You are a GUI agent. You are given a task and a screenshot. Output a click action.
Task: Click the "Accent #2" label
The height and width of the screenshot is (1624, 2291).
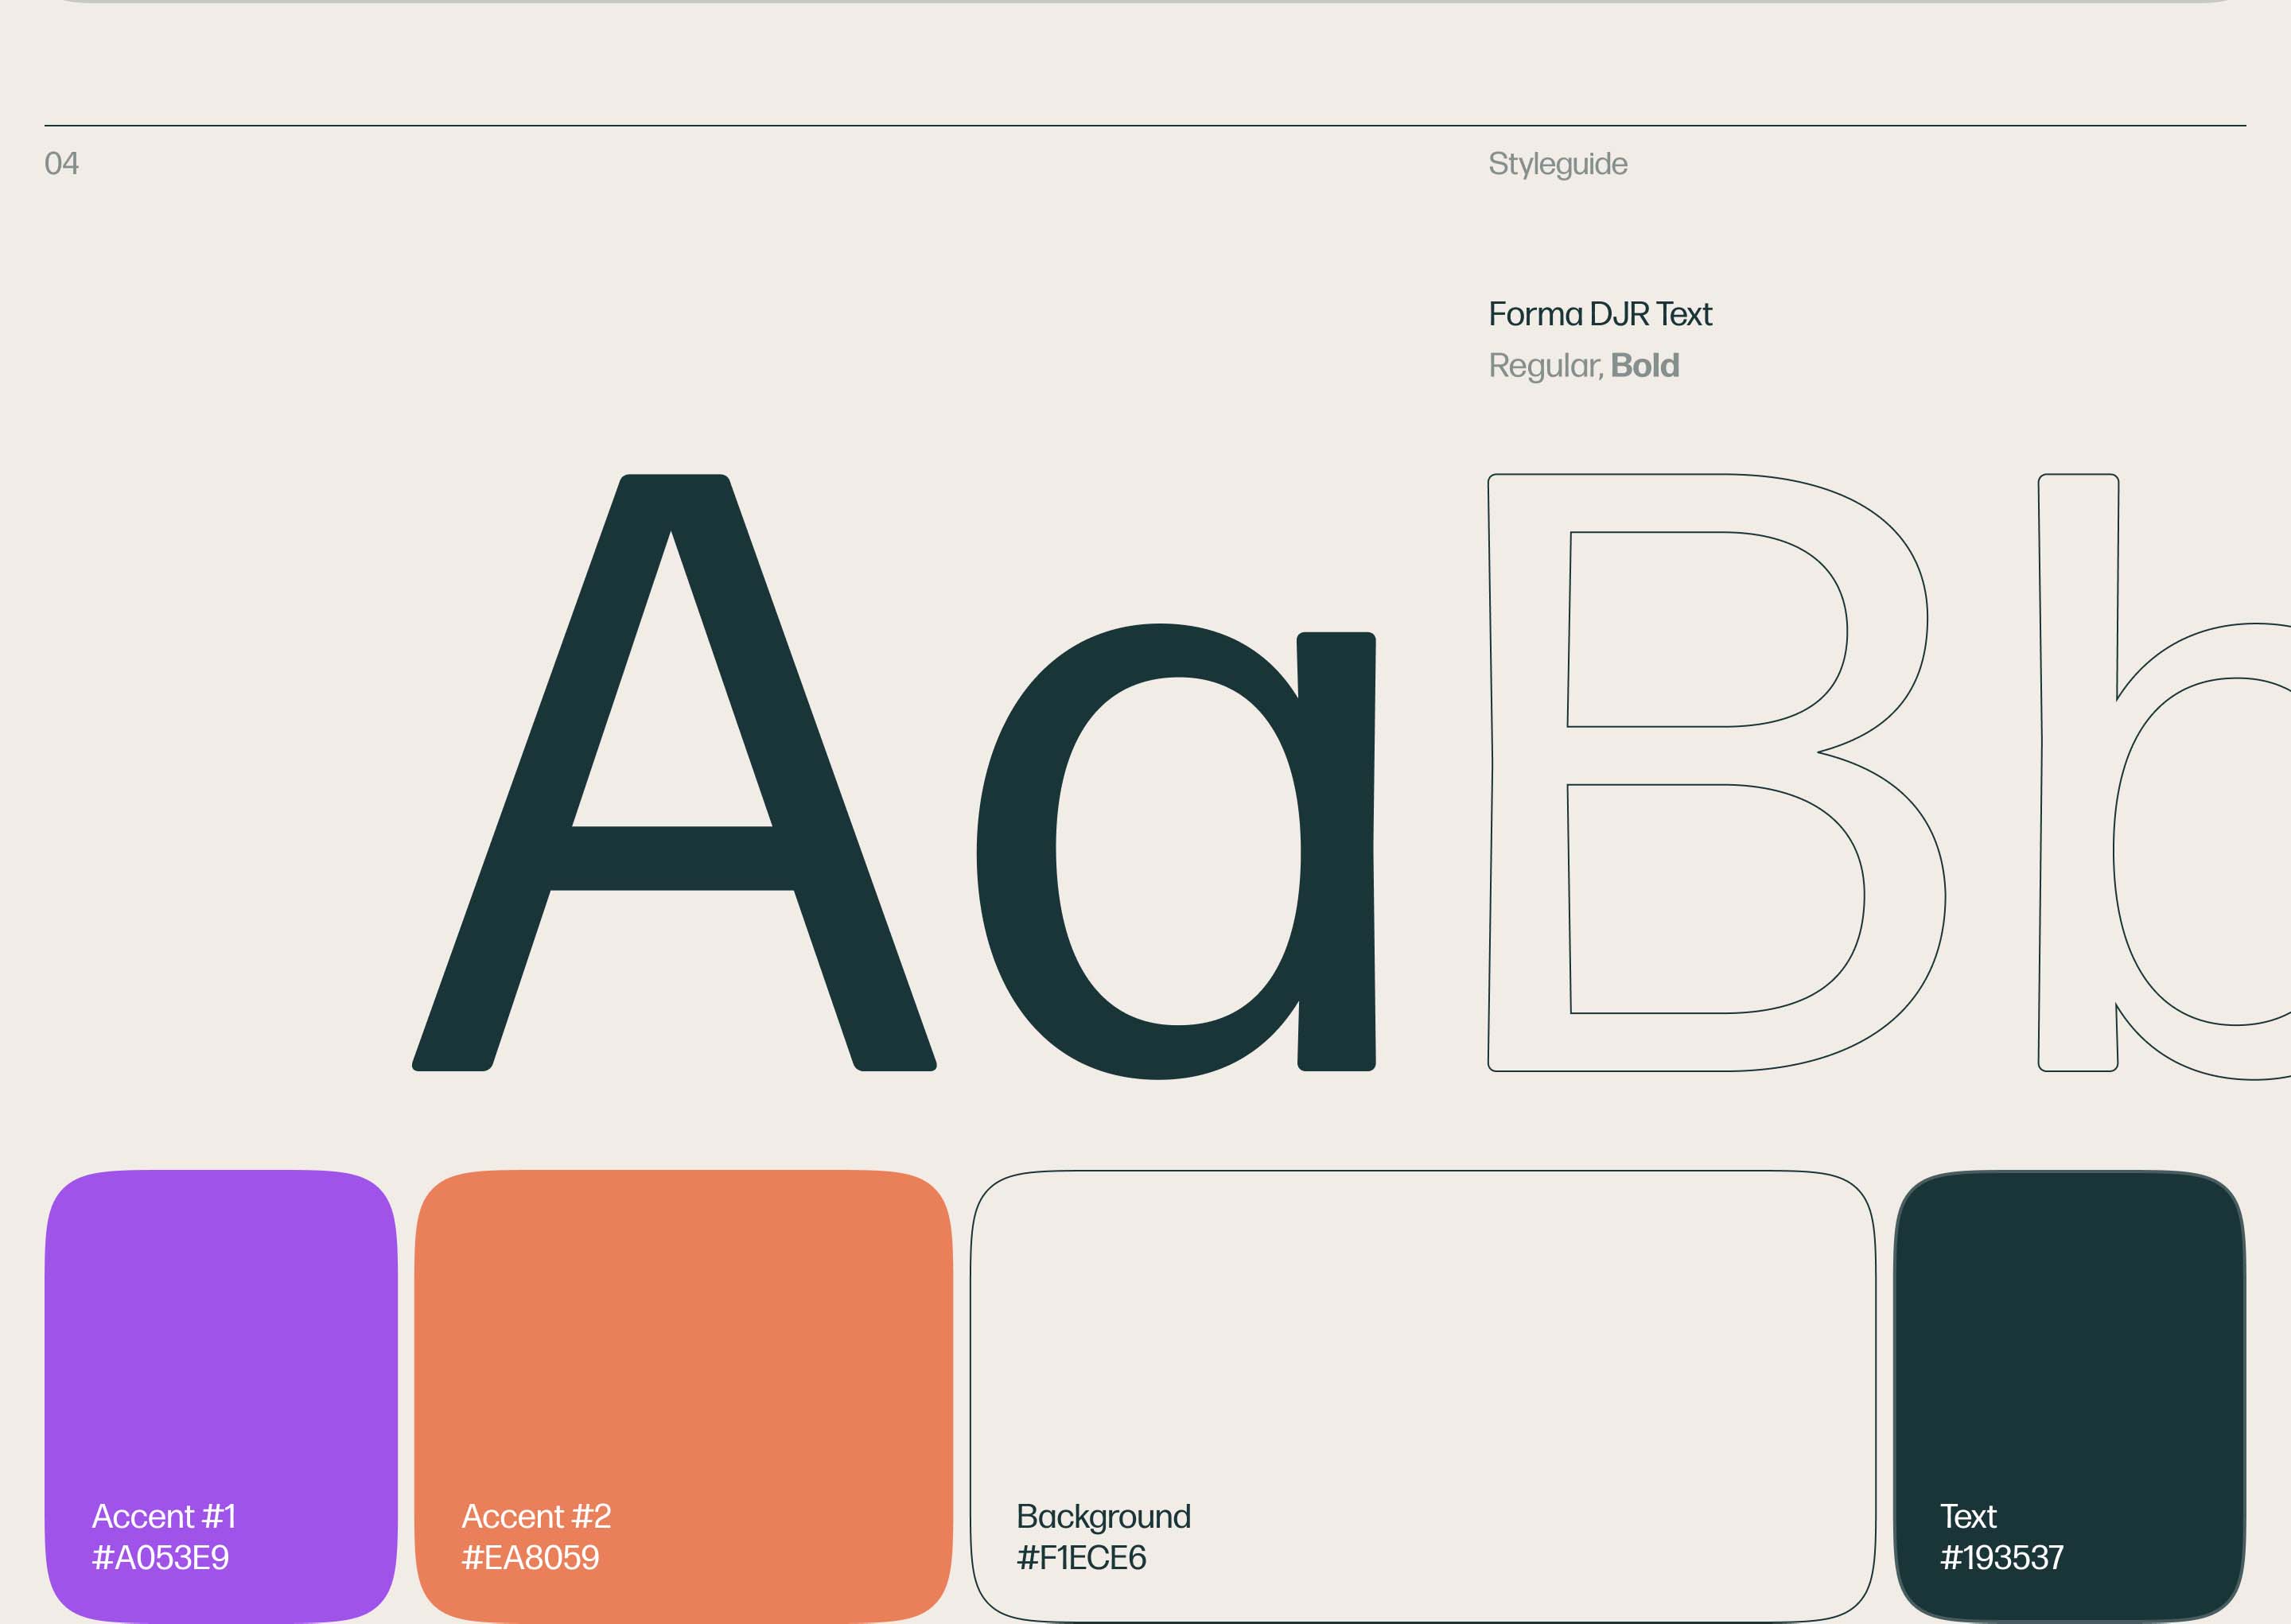[x=536, y=1516]
